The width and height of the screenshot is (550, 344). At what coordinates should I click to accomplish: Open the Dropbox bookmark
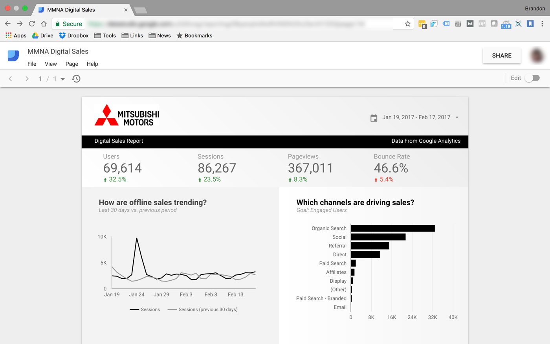tap(74, 35)
